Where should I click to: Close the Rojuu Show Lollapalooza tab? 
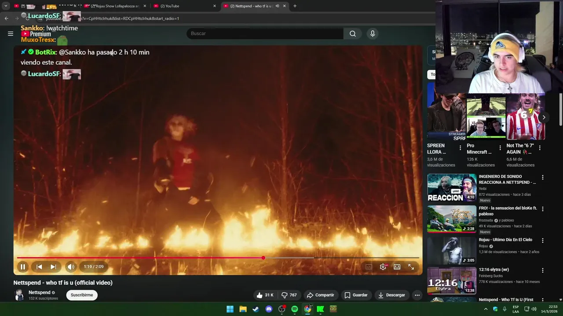coord(145,6)
